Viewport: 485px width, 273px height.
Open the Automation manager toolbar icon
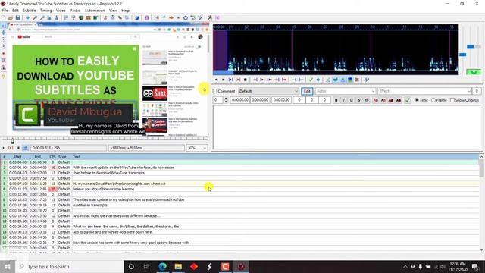click(x=137, y=18)
